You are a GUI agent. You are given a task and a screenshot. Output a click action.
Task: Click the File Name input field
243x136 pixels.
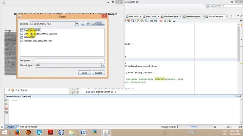pos(70,60)
